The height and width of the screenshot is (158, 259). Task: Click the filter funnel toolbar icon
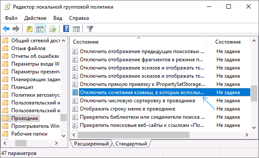[x=90, y=29]
